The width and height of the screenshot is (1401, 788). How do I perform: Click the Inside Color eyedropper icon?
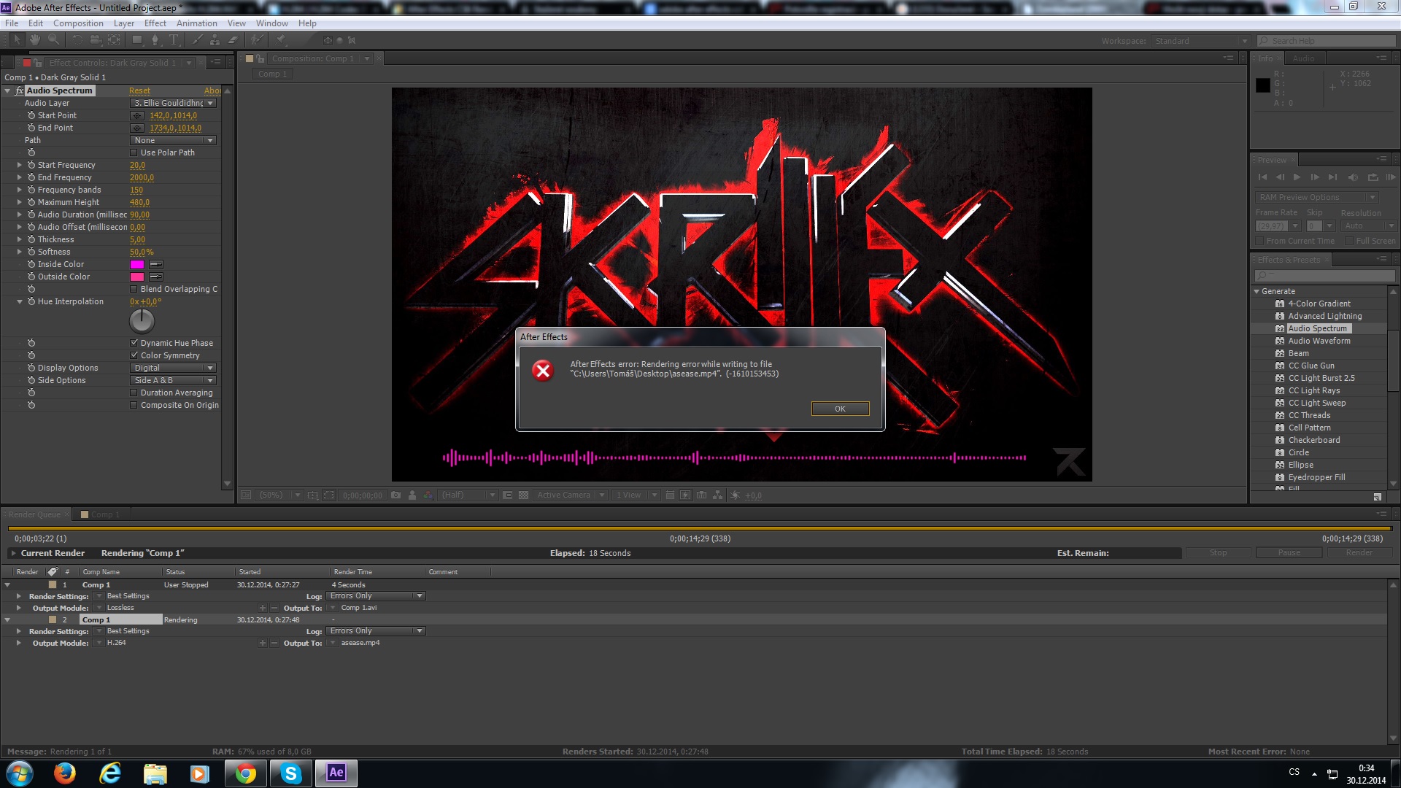(156, 264)
